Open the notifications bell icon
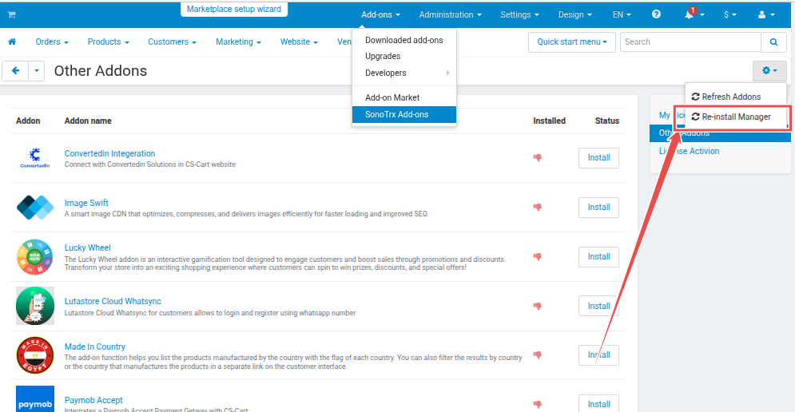 [690, 14]
